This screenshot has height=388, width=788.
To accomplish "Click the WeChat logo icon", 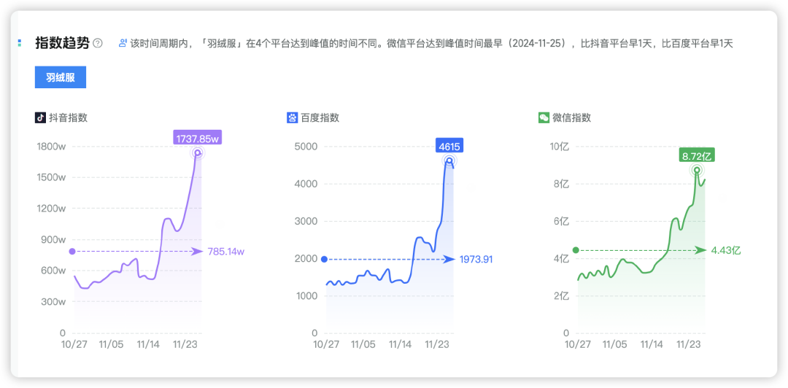I will point(544,117).
